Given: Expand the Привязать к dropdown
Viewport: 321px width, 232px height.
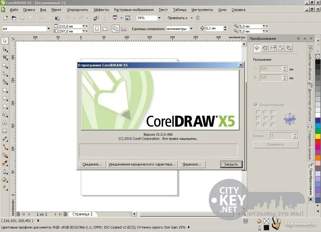Looking at the screenshot, I should (192, 18).
